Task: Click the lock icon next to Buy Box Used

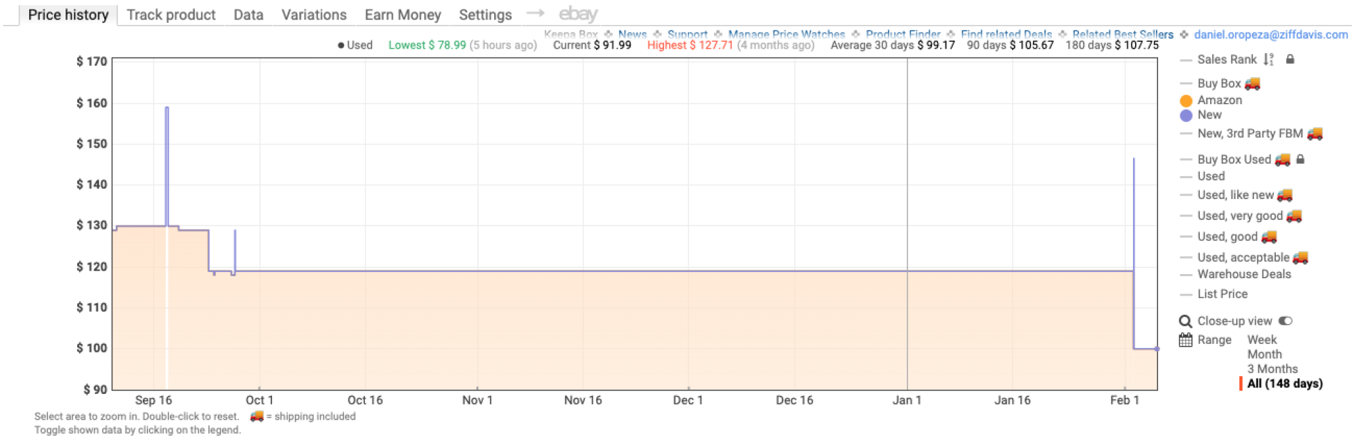Action: tap(1300, 159)
